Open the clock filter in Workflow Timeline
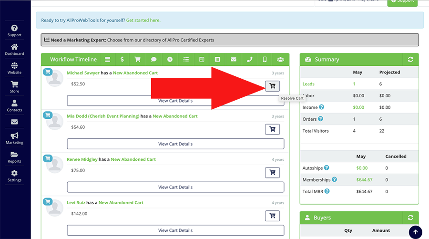Viewport: 429px width, 239px height. (170, 60)
